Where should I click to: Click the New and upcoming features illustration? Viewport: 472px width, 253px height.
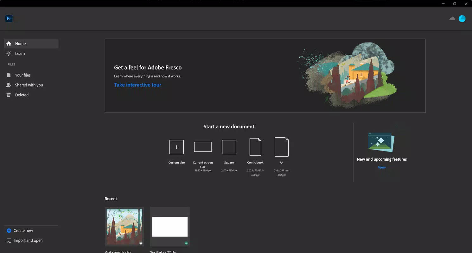coord(381,143)
